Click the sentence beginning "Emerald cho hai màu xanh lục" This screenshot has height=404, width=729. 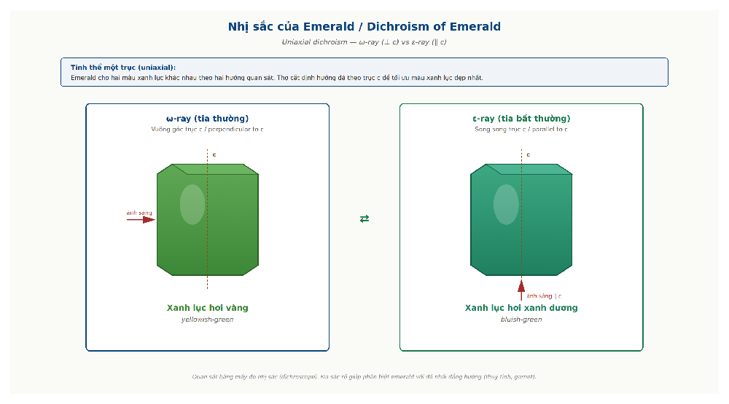click(x=276, y=78)
